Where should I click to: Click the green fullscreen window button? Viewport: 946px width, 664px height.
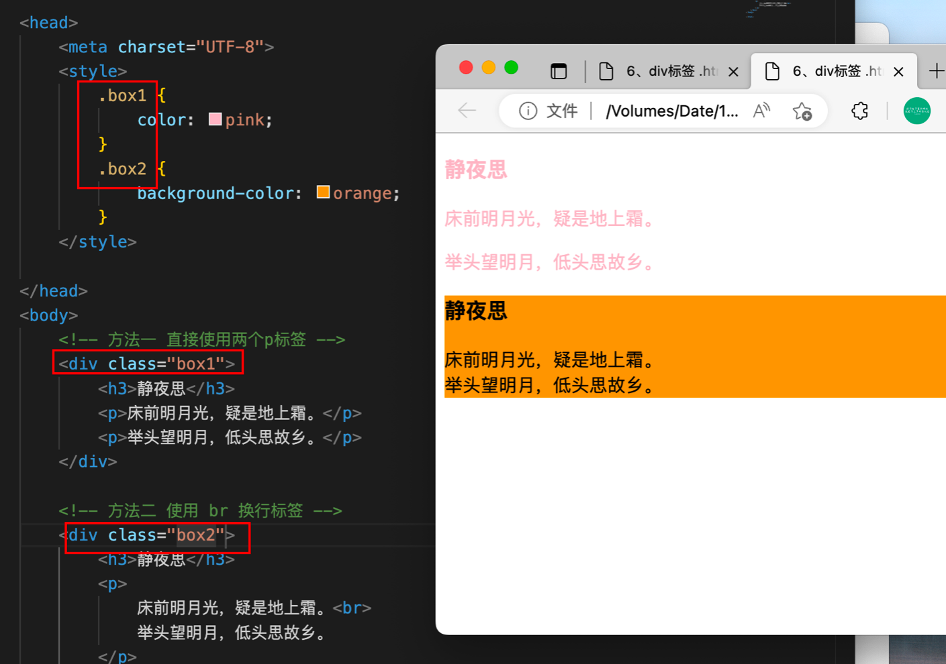(512, 67)
